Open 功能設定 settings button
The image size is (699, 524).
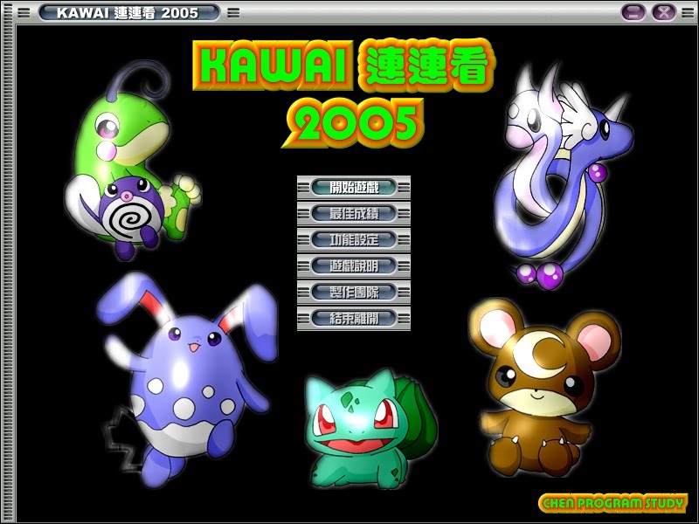pyautogui.click(x=354, y=239)
